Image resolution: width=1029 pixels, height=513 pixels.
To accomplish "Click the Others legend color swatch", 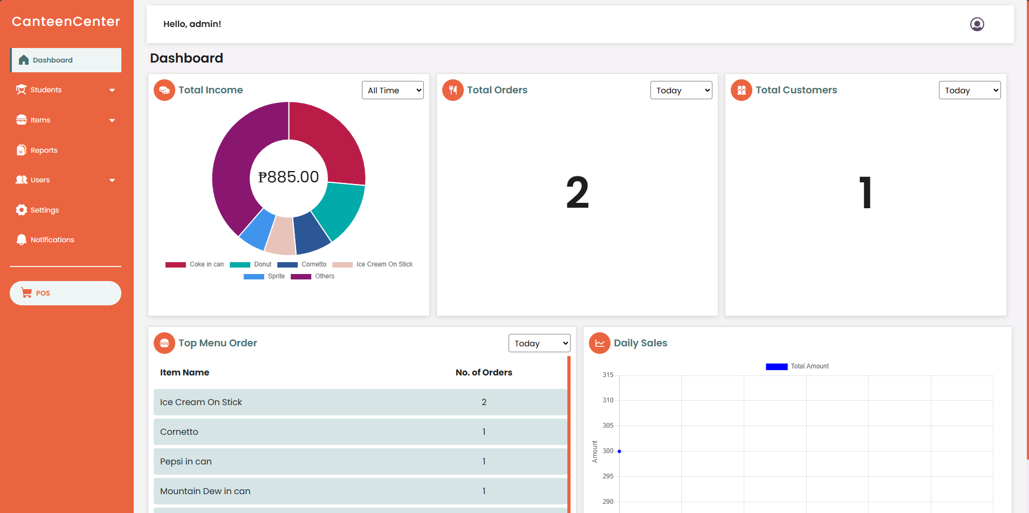I will [301, 277].
